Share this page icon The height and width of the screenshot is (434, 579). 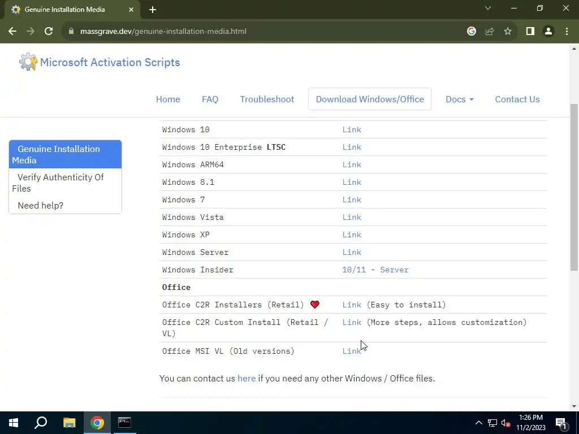(490, 32)
